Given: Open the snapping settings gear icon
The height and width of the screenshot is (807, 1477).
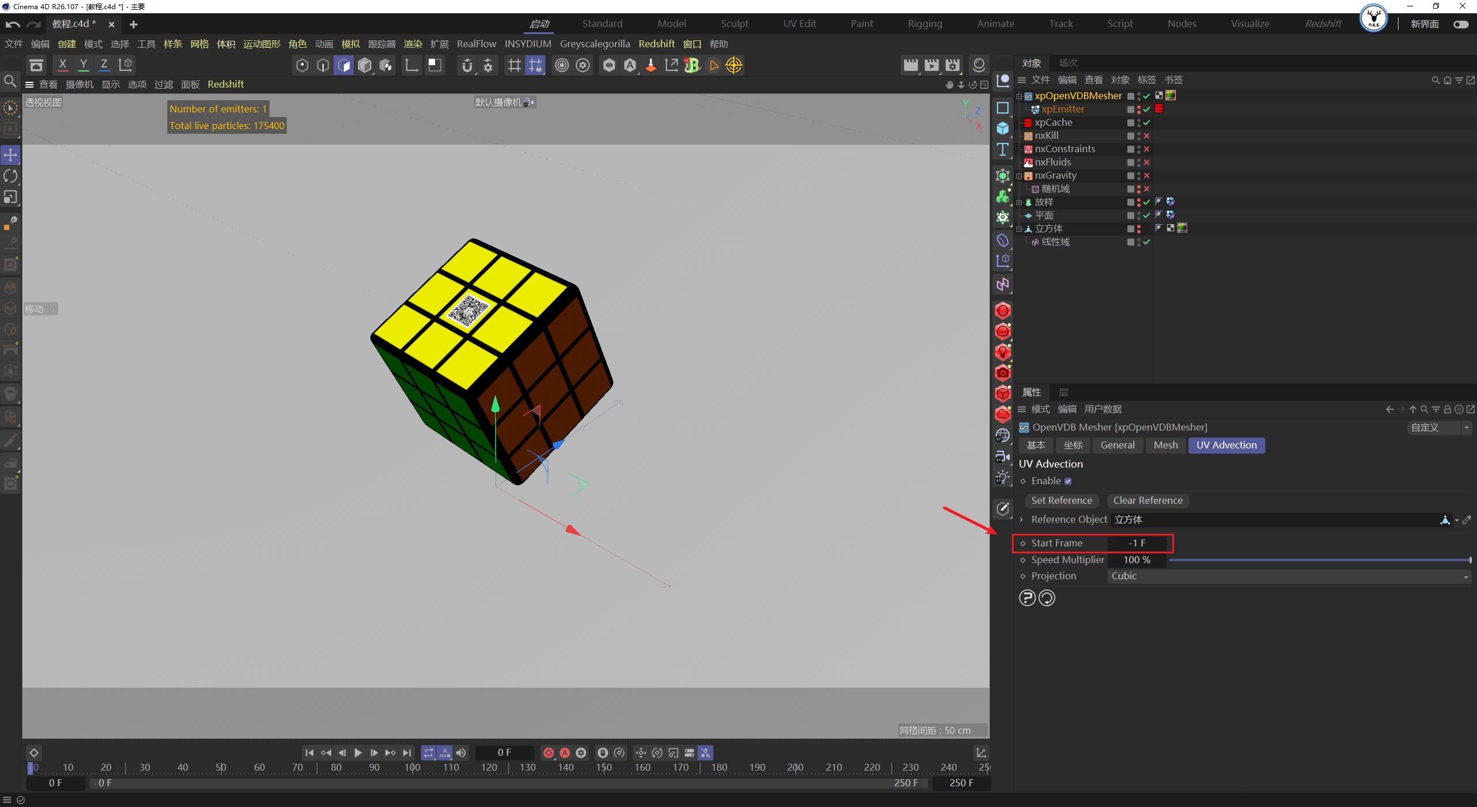Looking at the screenshot, I should coord(488,65).
